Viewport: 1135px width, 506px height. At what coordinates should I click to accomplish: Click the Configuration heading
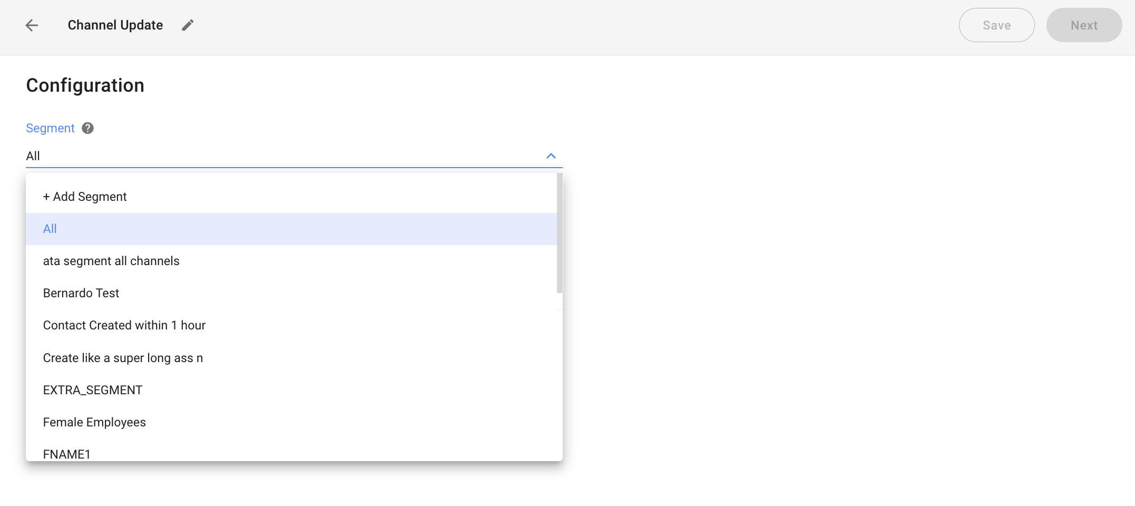[x=85, y=85]
